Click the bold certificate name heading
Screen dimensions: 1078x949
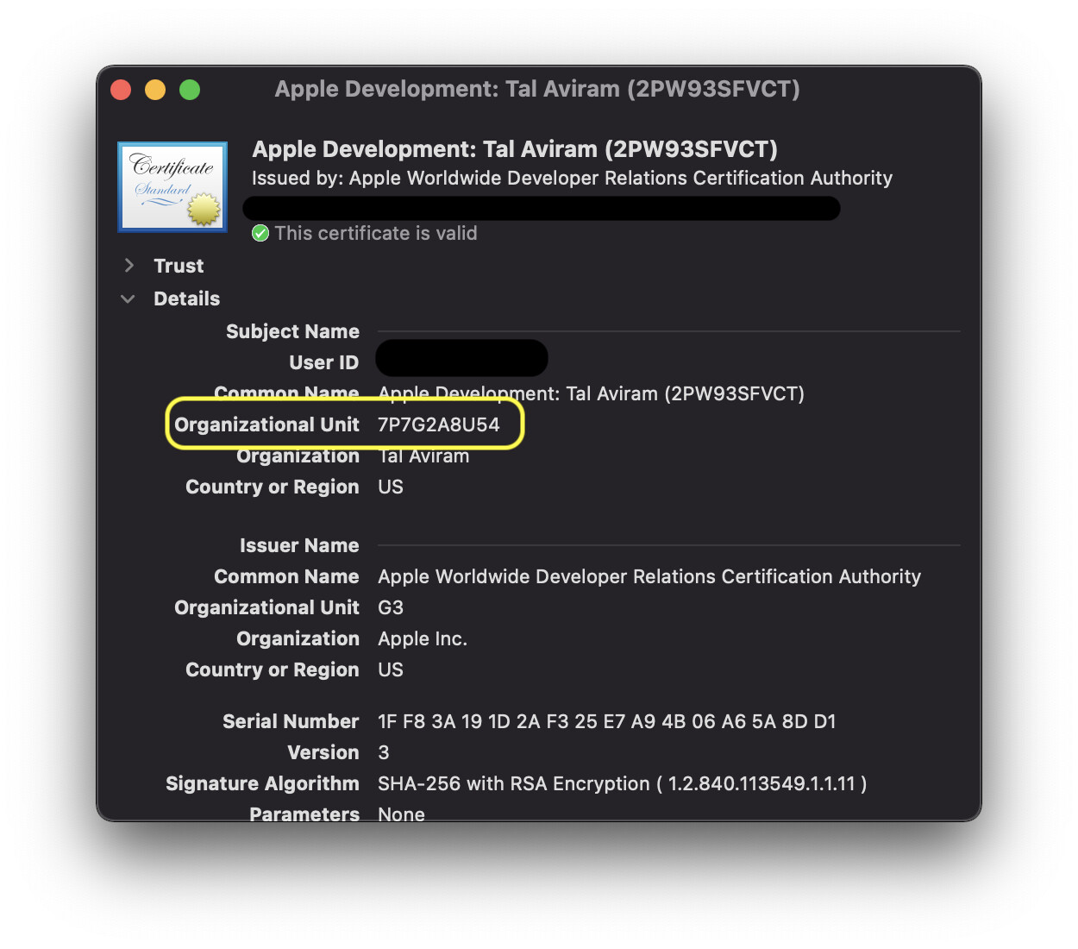click(515, 149)
